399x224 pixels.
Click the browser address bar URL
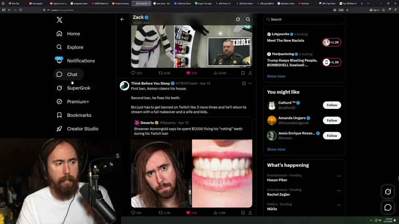[62, 10]
